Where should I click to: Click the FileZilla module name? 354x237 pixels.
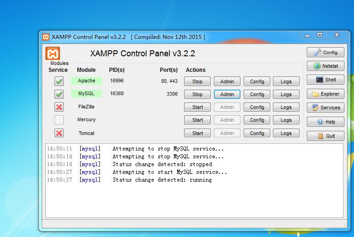(x=86, y=107)
